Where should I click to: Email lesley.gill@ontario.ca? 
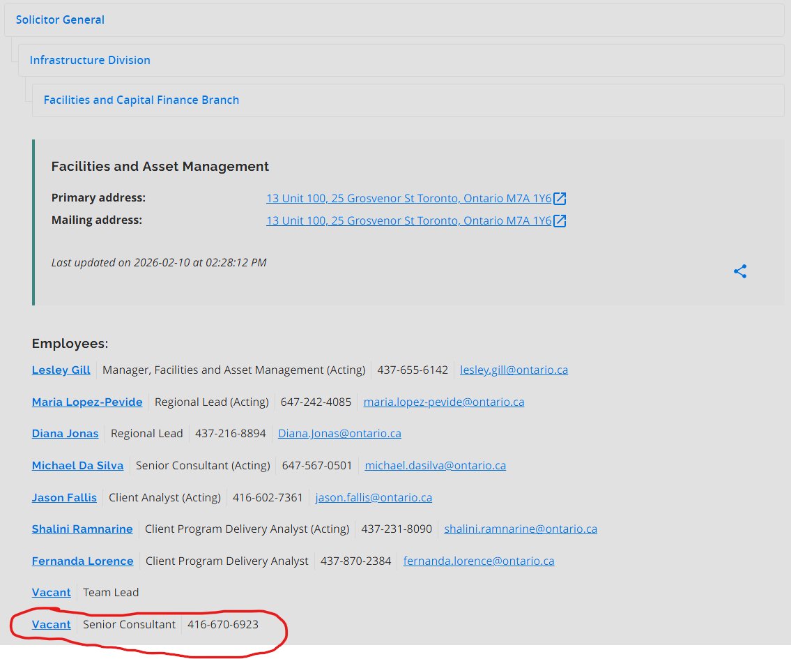514,370
